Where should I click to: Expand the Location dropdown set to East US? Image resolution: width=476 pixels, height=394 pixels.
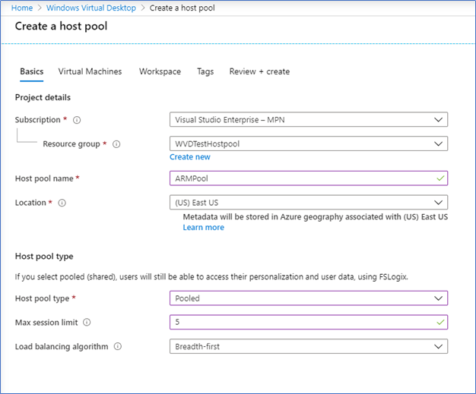(x=309, y=203)
